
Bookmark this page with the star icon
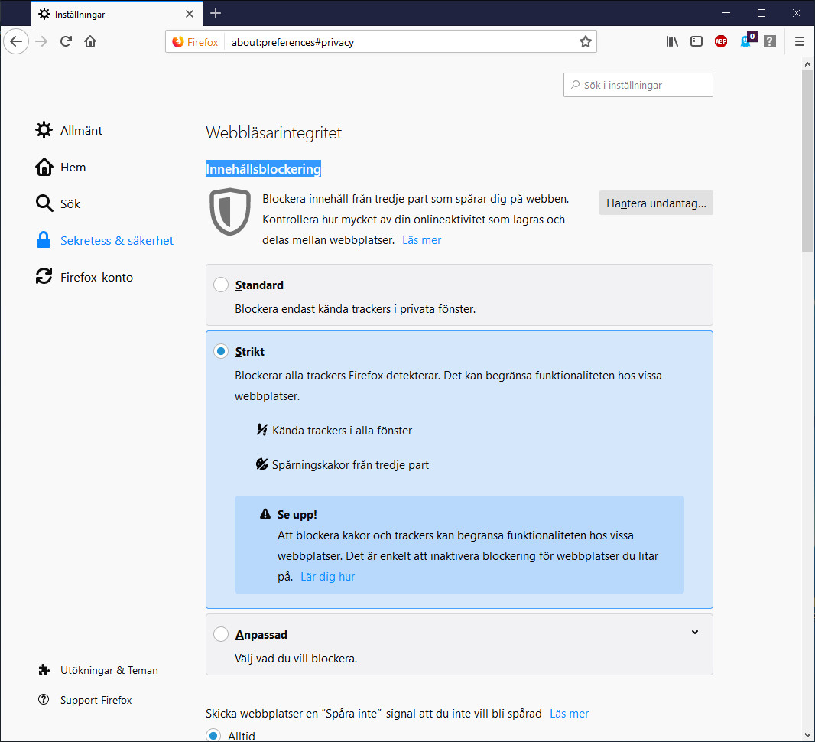pos(585,42)
